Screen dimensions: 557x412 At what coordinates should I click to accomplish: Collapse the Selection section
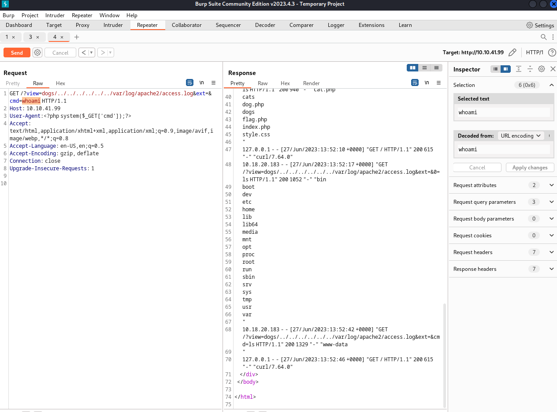click(x=551, y=85)
